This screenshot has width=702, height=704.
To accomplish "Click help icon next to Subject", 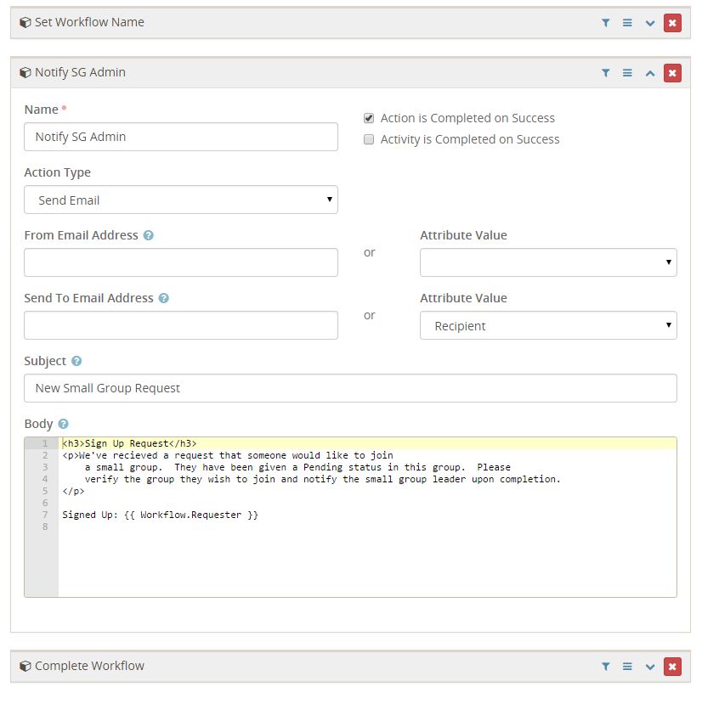I will pos(76,361).
